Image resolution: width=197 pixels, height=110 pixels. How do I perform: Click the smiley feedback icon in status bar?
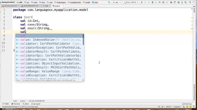pos(187,107)
